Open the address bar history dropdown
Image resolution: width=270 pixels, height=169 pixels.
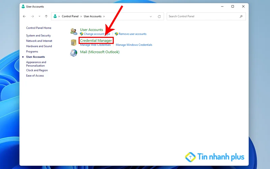pyautogui.click(x=151, y=17)
